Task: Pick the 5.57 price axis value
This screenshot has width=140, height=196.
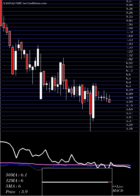Action: (x=129, y=113)
